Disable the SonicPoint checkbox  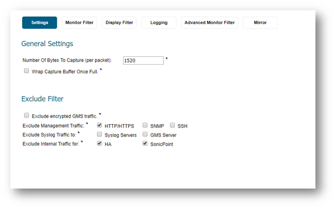click(x=145, y=143)
